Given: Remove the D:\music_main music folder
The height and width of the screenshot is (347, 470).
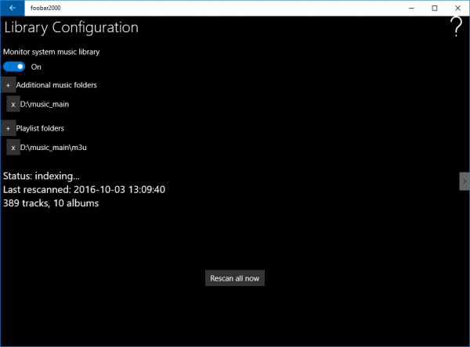Looking at the screenshot, I should [x=13, y=104].
